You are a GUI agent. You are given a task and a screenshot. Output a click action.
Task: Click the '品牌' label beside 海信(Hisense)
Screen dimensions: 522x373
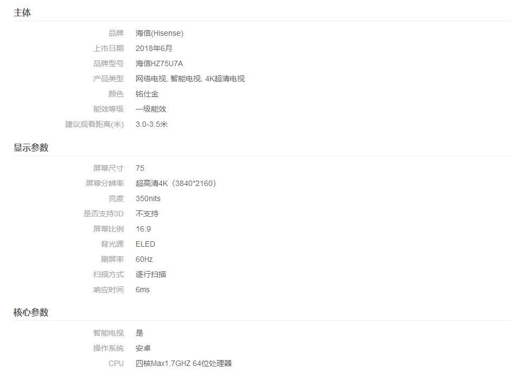116,33
